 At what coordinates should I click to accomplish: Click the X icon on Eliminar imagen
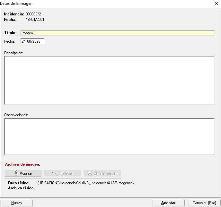(90, 173)
